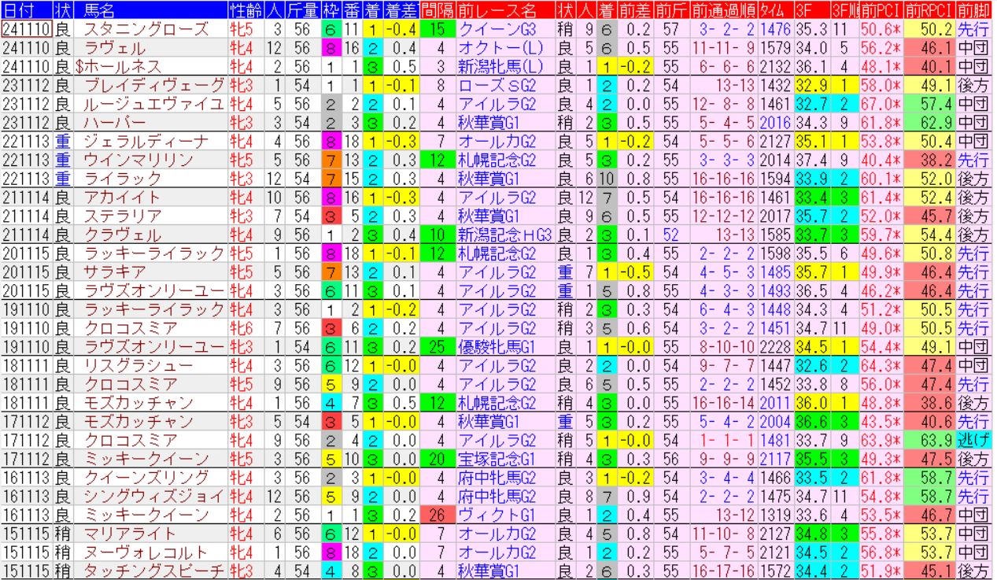Click the red 26 interval cell
The height and width of the screenshot is (580, 997).
437,515
